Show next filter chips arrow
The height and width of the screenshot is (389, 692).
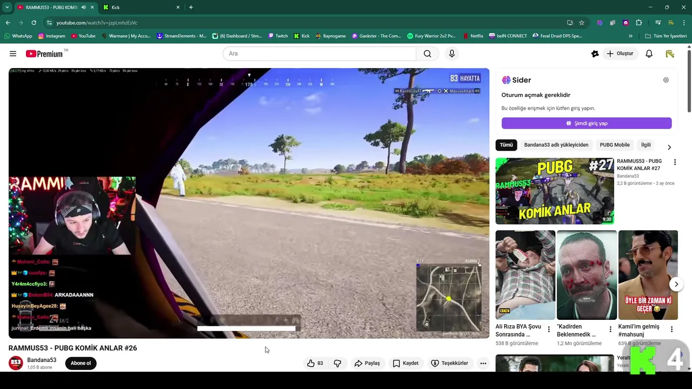(669, 147)
